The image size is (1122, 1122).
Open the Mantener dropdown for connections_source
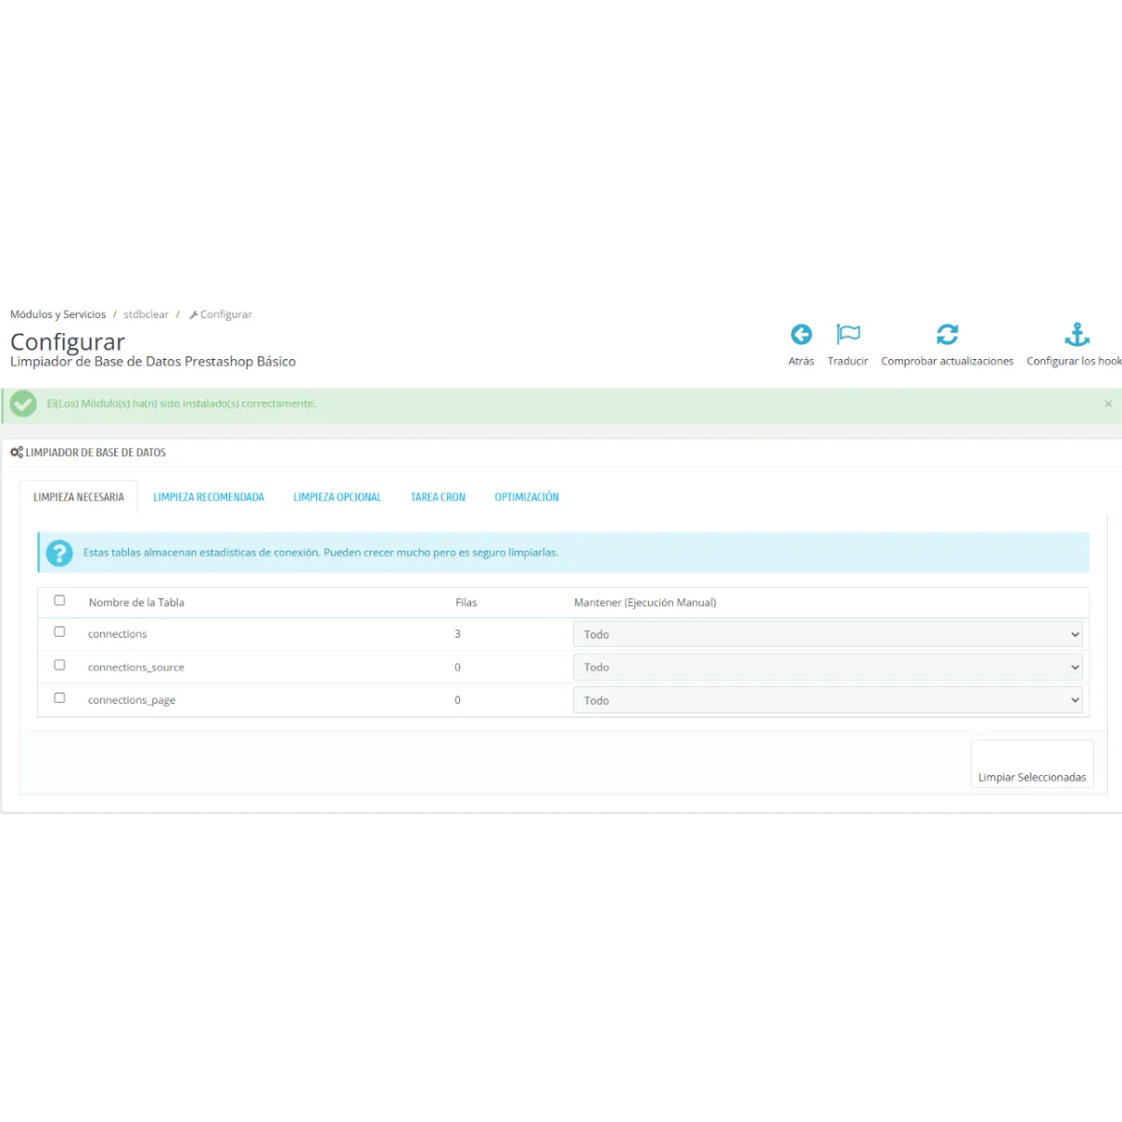click(827, 668)
